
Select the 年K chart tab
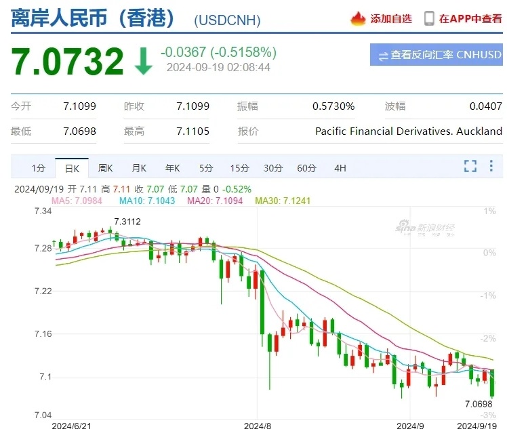coord(172,168)
